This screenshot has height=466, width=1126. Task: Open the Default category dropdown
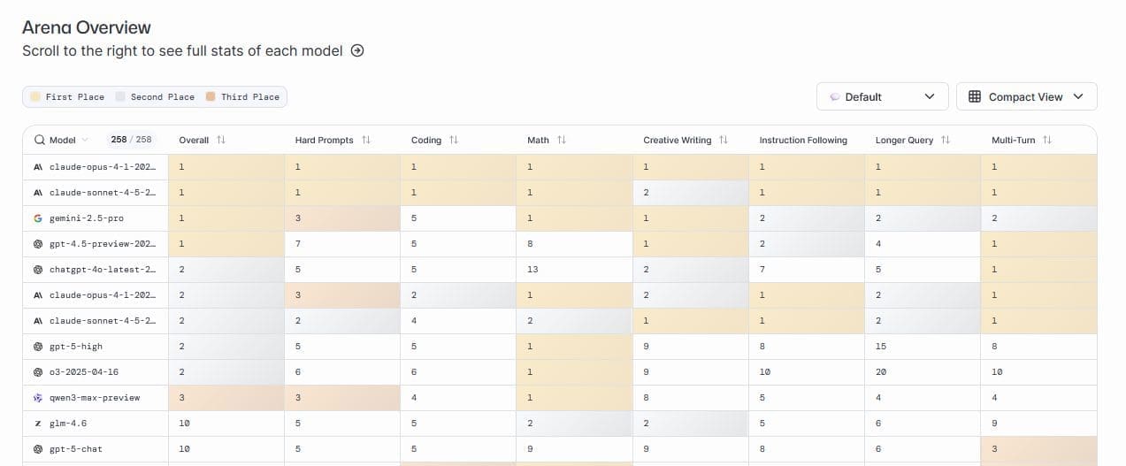coord(882,96)
